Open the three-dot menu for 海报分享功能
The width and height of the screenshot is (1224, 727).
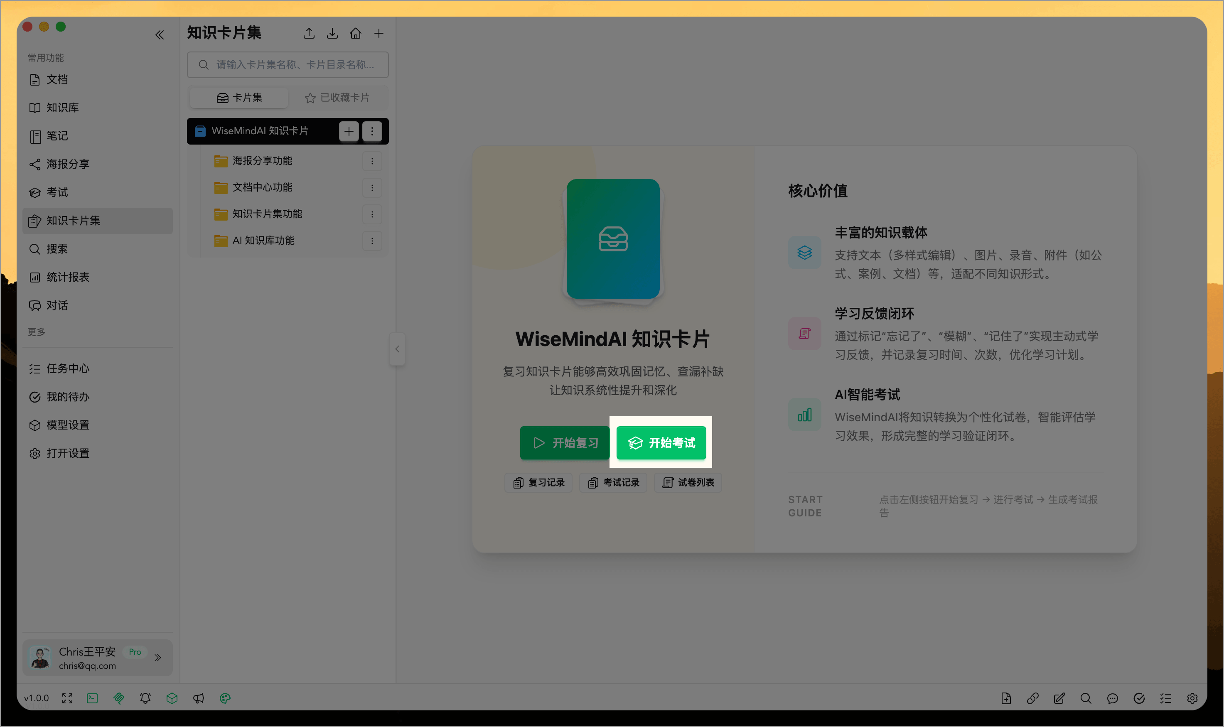click(373, 161)
